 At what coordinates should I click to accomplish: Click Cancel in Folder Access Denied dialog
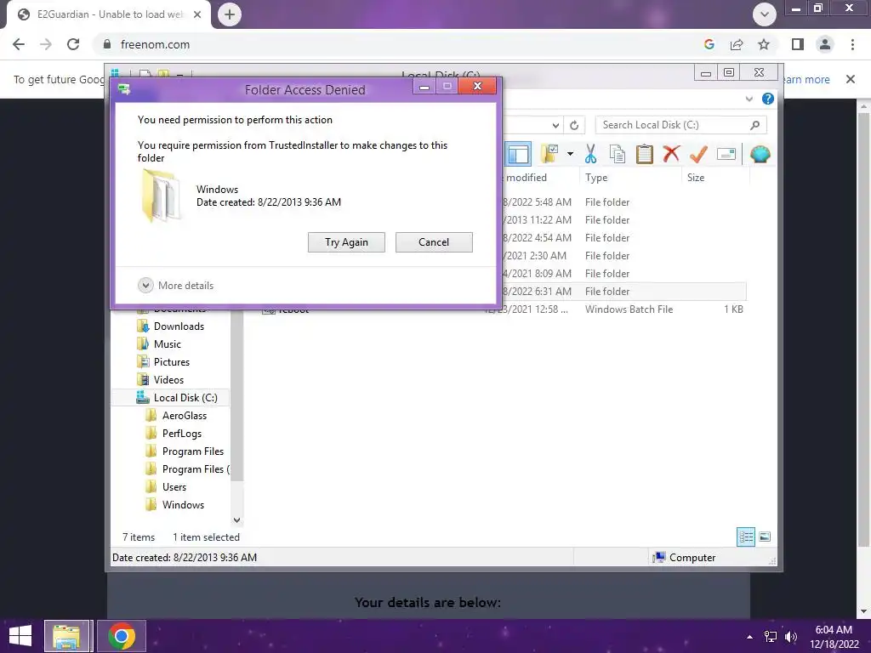pos(434,242)
